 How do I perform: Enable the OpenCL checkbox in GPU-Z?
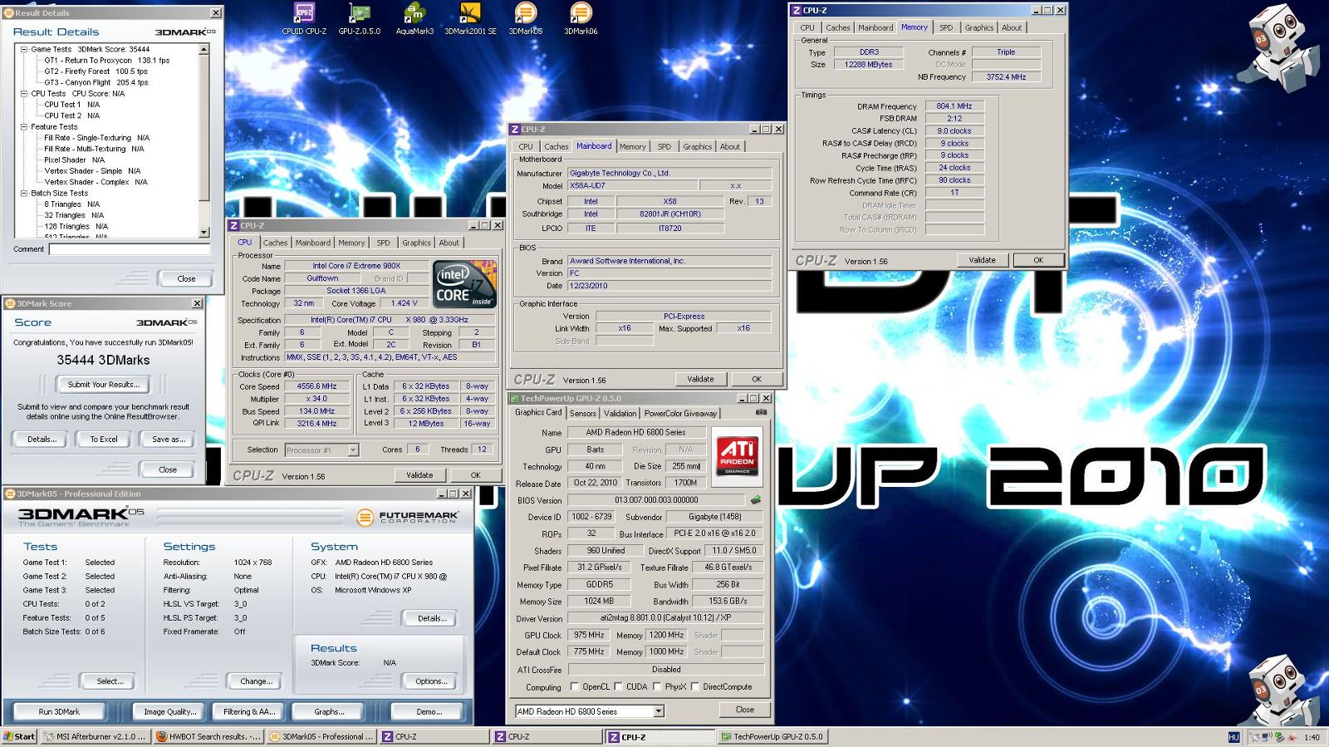pyautogui.click(x=575, y=686)
